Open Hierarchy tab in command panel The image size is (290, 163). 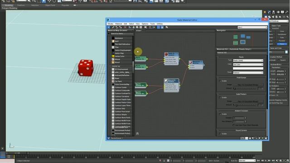(x=274, y=12)
